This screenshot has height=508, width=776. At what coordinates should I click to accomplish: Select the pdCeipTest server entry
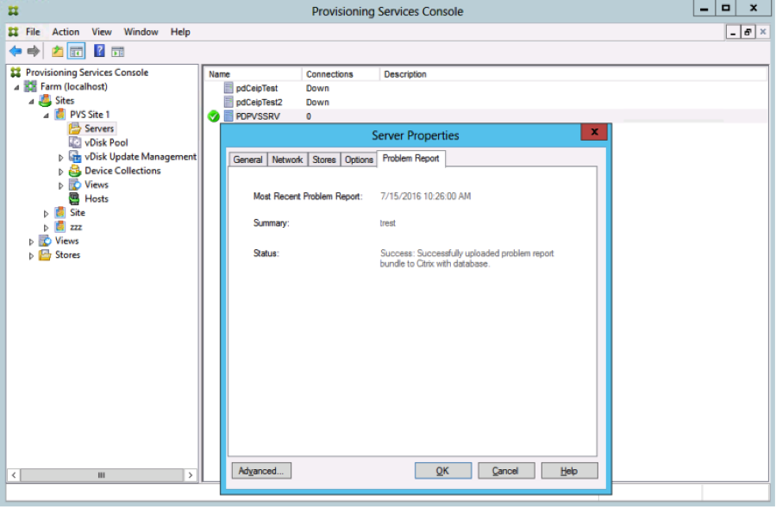(x=256, y=88)
